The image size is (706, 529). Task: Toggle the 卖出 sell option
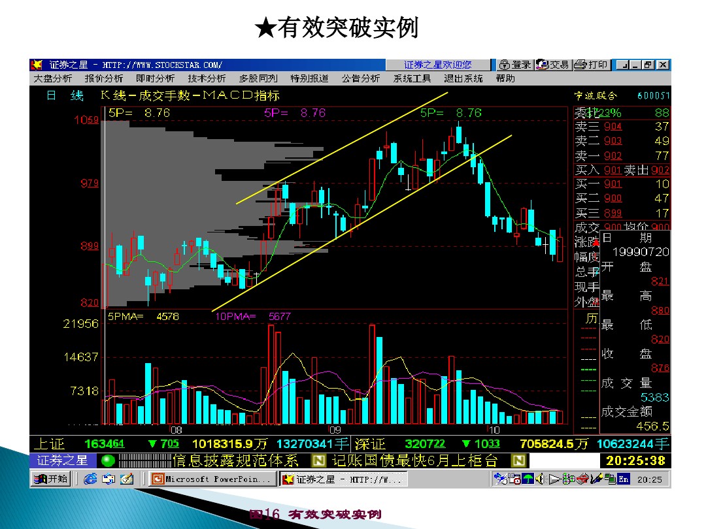point(636,170)
